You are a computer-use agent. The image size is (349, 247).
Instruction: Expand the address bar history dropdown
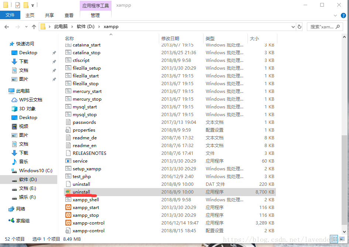click(x=293, y=27)
